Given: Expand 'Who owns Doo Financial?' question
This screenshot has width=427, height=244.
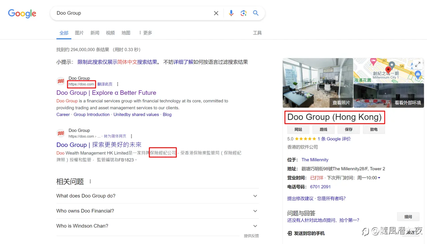Looking at the screenshot, I should pos(157,211).
